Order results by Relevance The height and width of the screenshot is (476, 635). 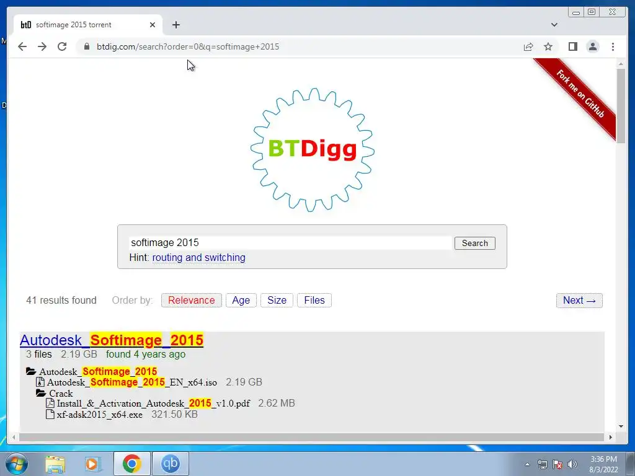[x=191, y=301]
